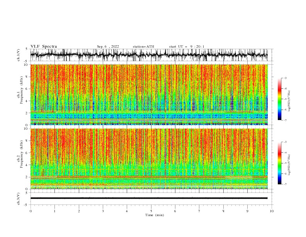Image resolution: width=306 pixels, height=237 pixels.
Task: Click time axis tick label "0"
Action: pos(31,211)
